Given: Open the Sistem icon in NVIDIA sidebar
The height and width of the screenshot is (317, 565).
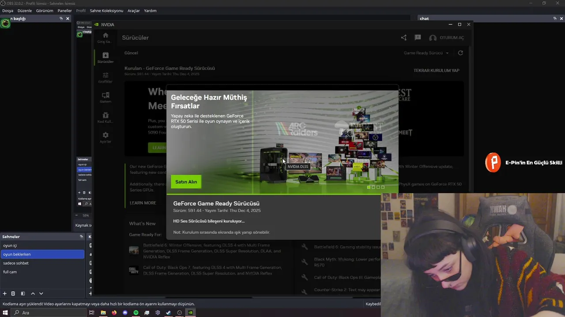Looking at the screenshot, I should click(x=105, y=95).
